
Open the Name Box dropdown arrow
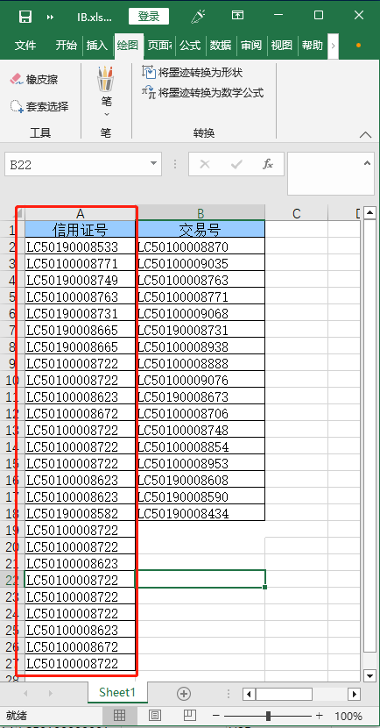pos(153,164)
